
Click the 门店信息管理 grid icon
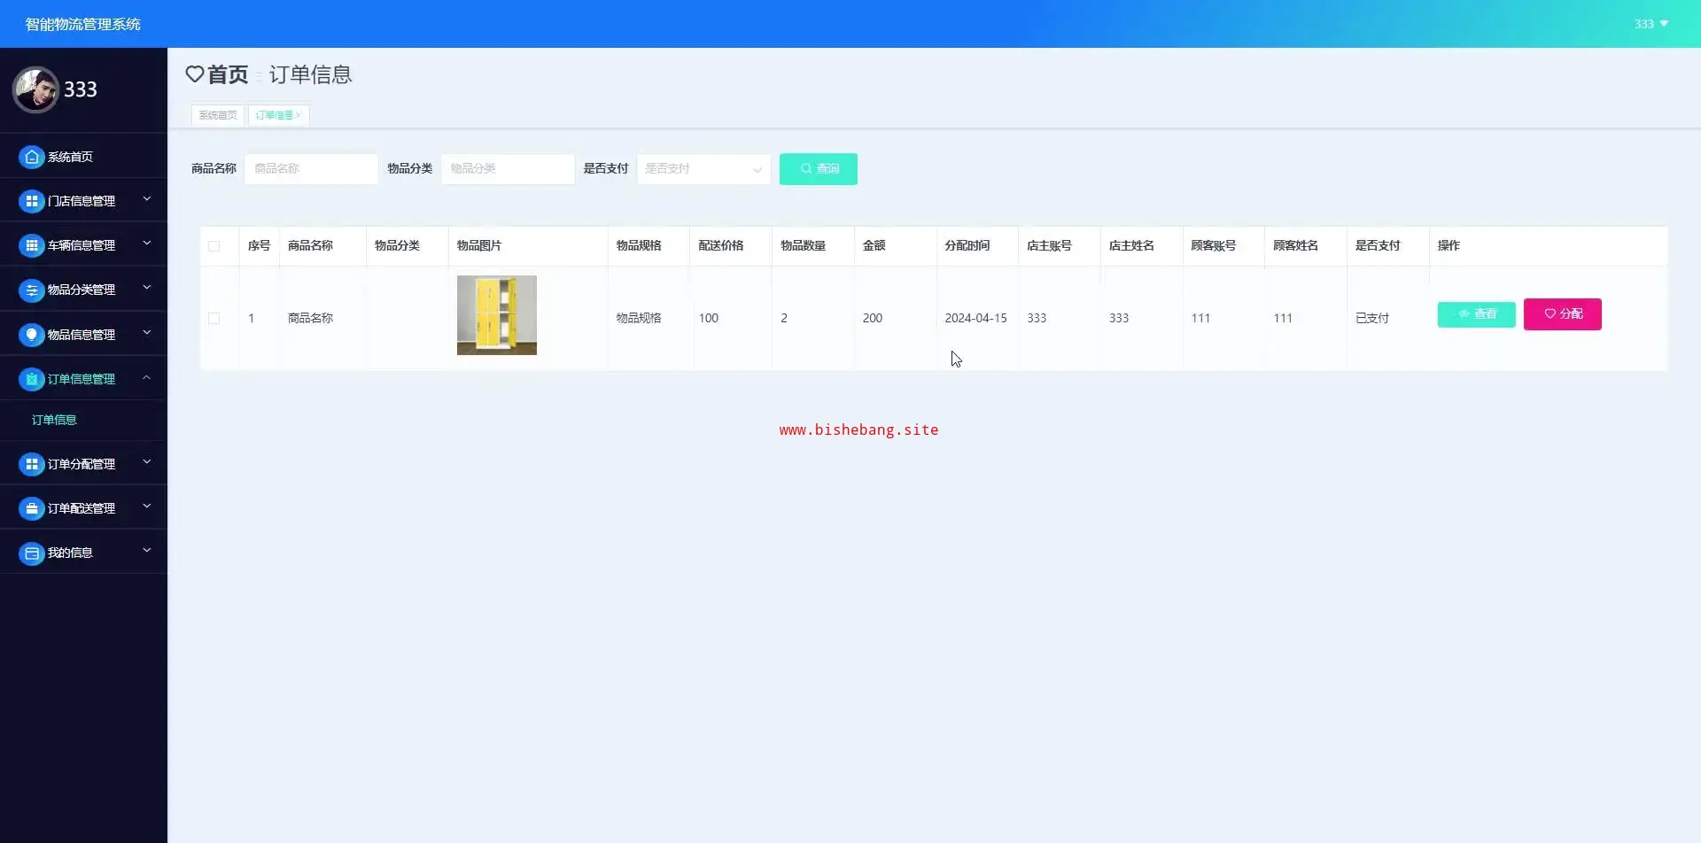(32, 201)
